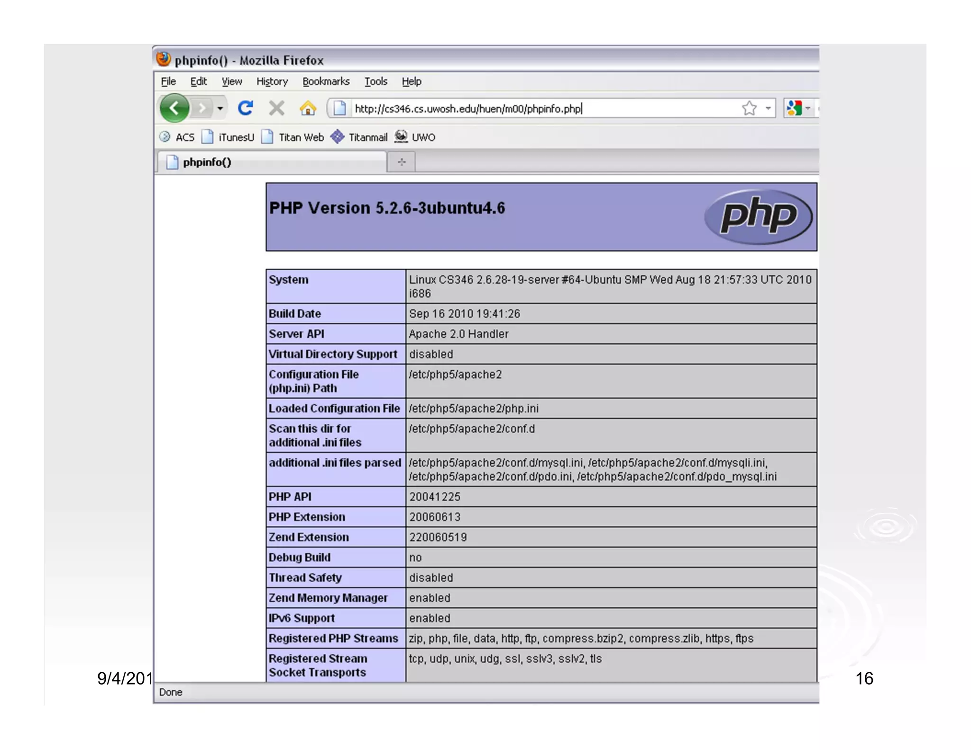
Task: Click the PHP API value 20041225
Action: 435,497
